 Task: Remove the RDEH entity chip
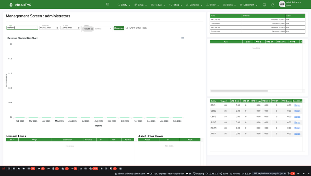(x=92, y=29)
